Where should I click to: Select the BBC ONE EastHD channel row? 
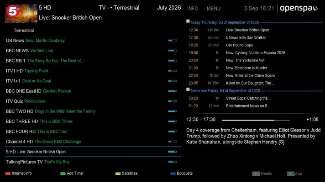[93, 91]
